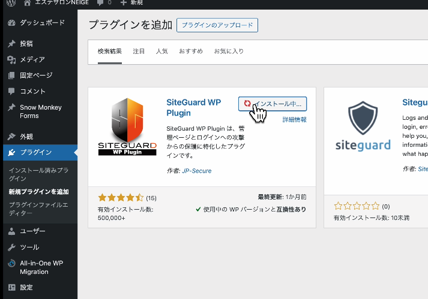Click the siteguard shield logo in second card
Image resolution: width=428 pixels, height=299 pixels.
pyautogui.click(x=363, y=126)
